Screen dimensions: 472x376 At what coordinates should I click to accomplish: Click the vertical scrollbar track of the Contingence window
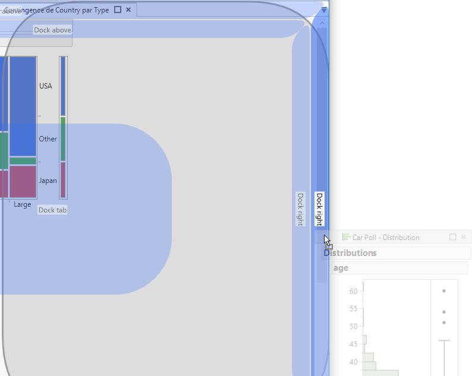[x=322, y=156]
